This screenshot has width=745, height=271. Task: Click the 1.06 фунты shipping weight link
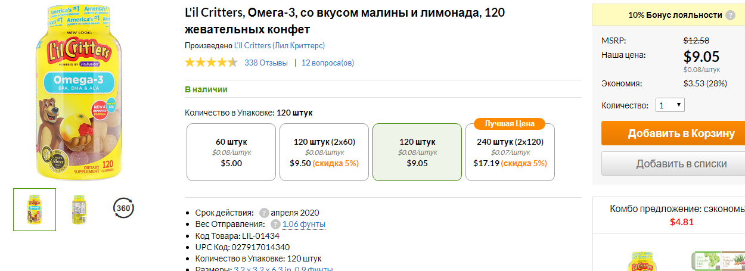[304, 224]
